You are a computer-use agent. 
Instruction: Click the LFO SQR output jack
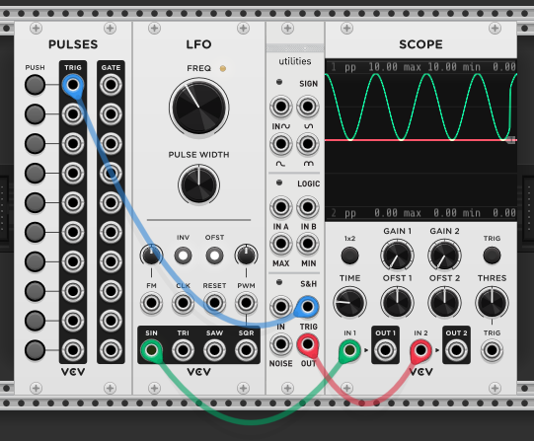(x=246, y=350)
